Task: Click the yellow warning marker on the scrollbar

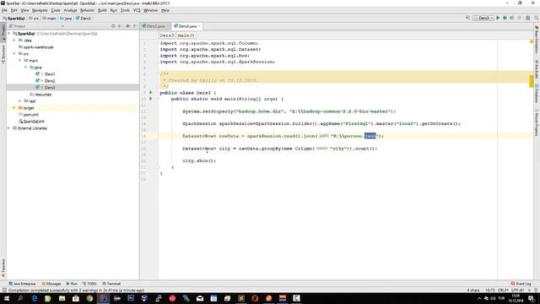Action: pyautogui.click(x=532, y=81)
